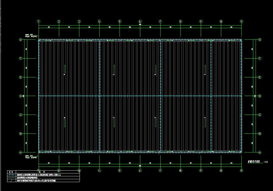Click grid bubble G on the left side

coord(20,40)
